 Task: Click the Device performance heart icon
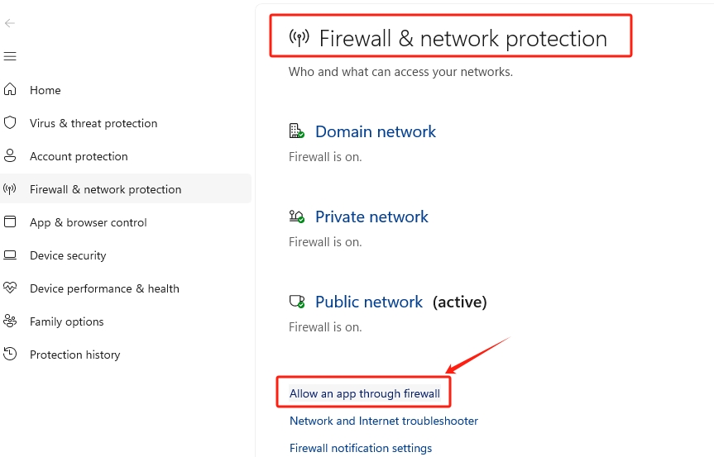click(10, 288)
